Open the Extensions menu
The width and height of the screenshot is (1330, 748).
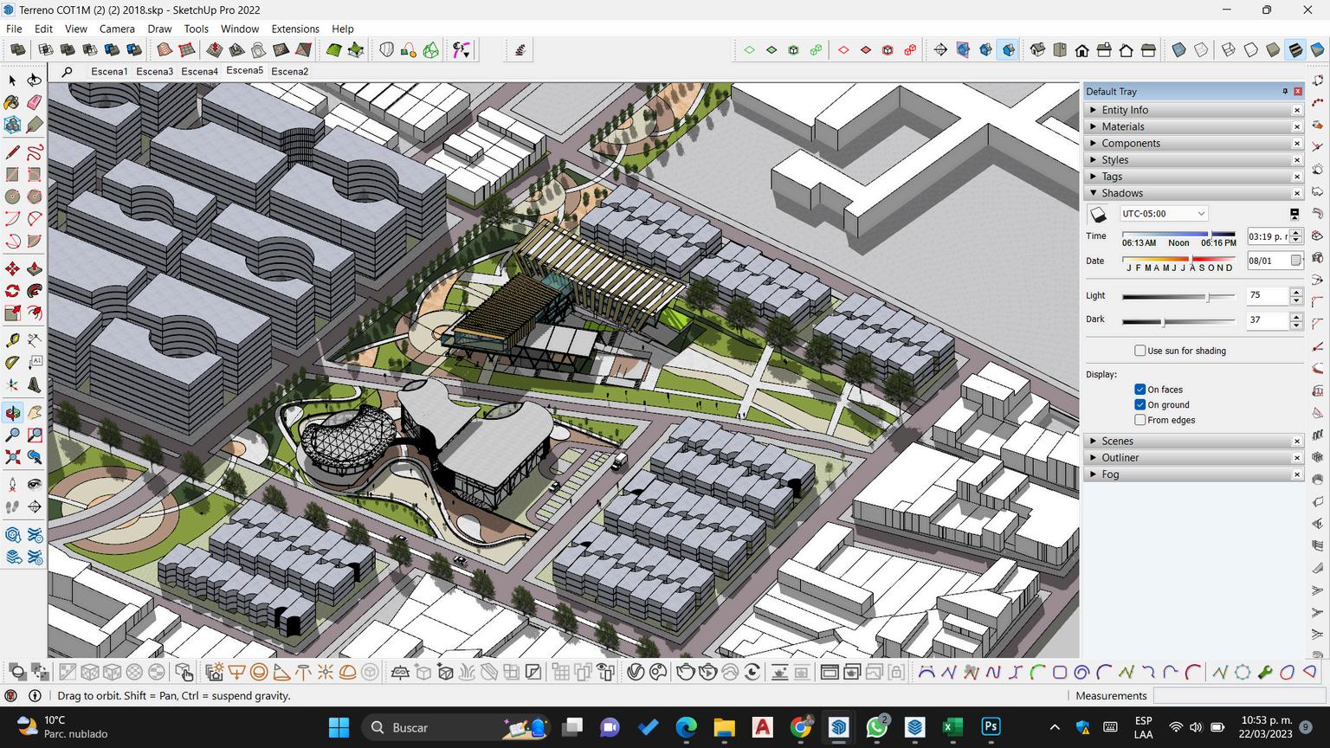click(295, 29)
